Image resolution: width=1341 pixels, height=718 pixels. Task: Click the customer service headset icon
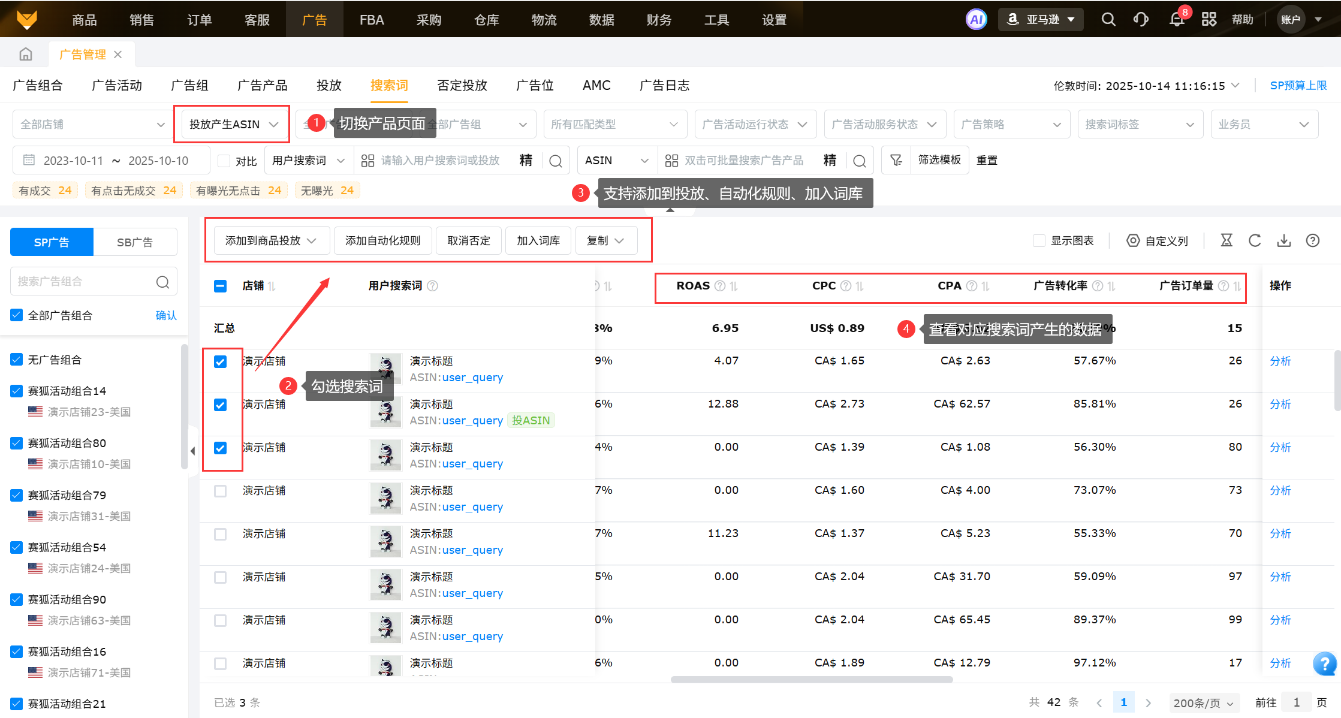[1141, 19]
